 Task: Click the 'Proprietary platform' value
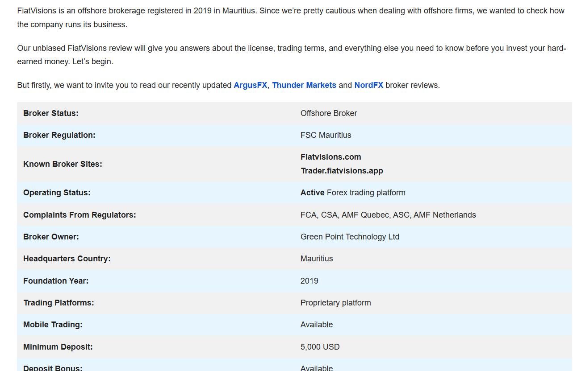pyautogui.click(x=335, y=303)
